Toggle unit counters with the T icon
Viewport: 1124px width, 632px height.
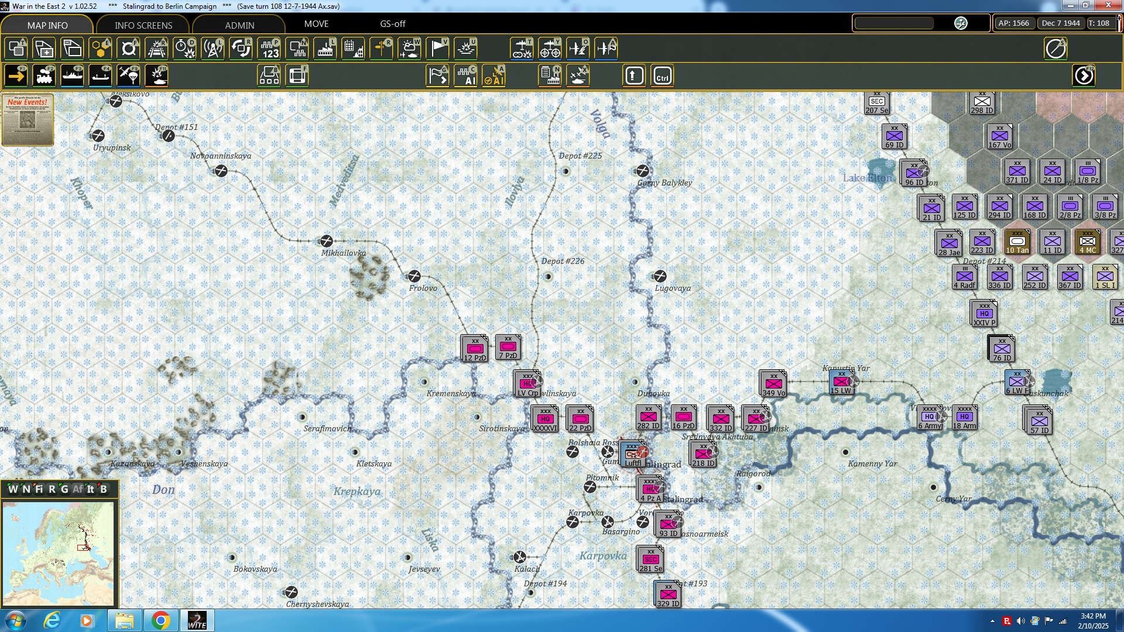[x=16, y=49]
